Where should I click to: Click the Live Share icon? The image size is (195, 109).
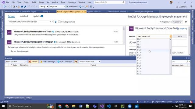(x=177, y=7)
